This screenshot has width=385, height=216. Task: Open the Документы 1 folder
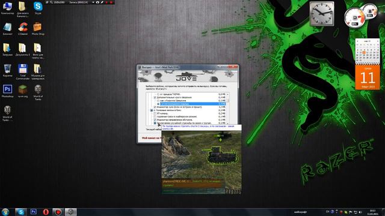23,49
